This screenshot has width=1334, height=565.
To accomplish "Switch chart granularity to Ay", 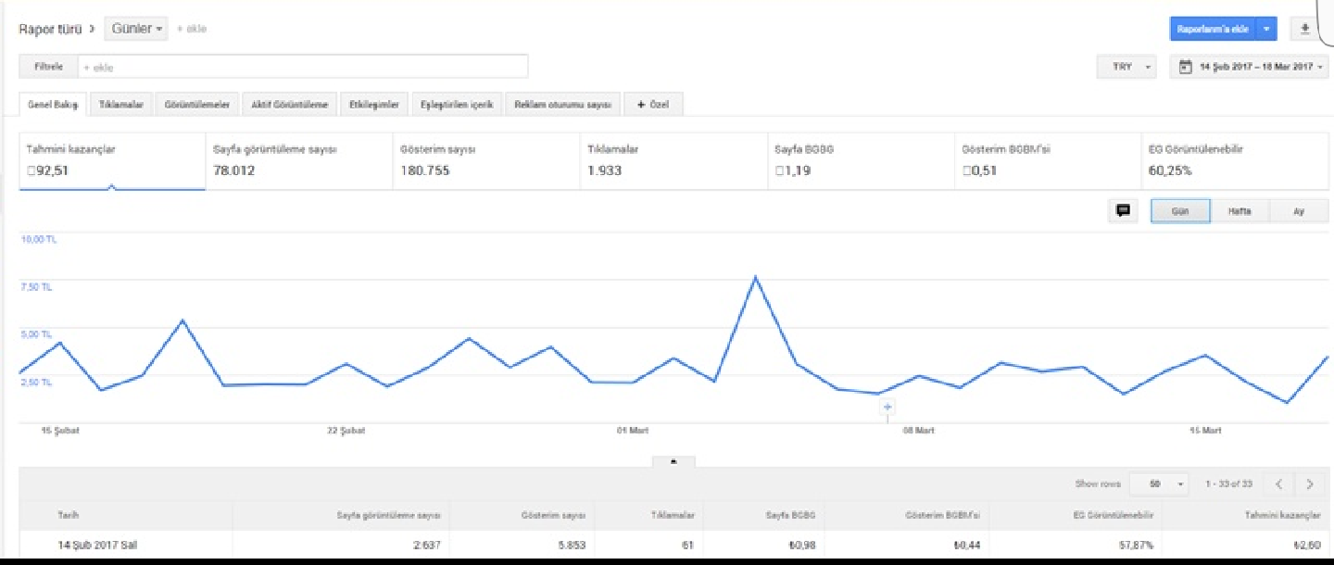I will coord(1299,211).
